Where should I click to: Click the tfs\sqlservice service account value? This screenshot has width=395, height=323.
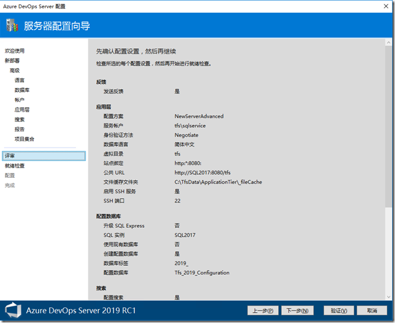tap(190, 125)
